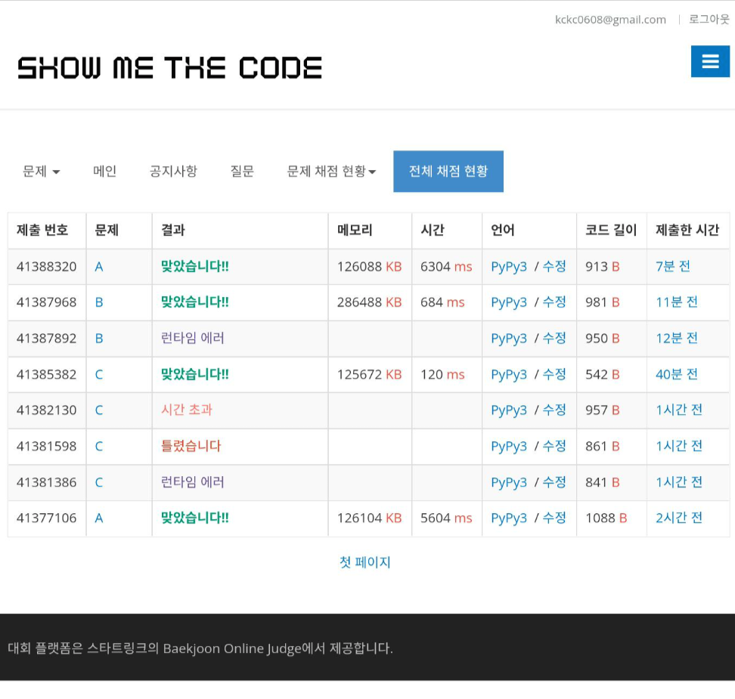Click 수정 edit link in row 41381598

(554, 446)
